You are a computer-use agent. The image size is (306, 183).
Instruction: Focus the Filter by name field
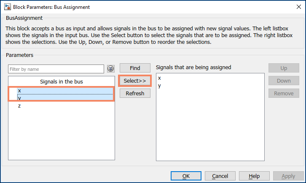point(56,69)
